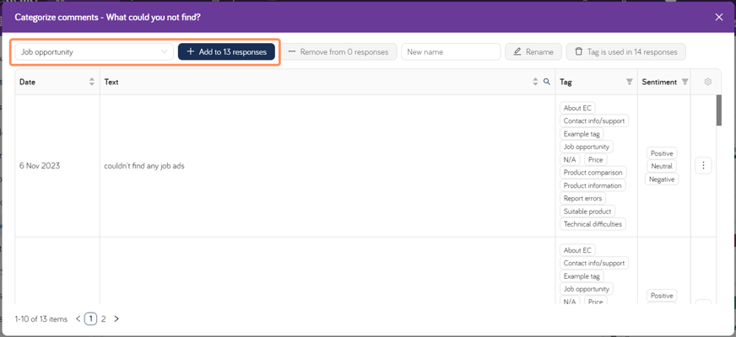Toggle Technical difficulties tag in first row

(x=593, y=224)
